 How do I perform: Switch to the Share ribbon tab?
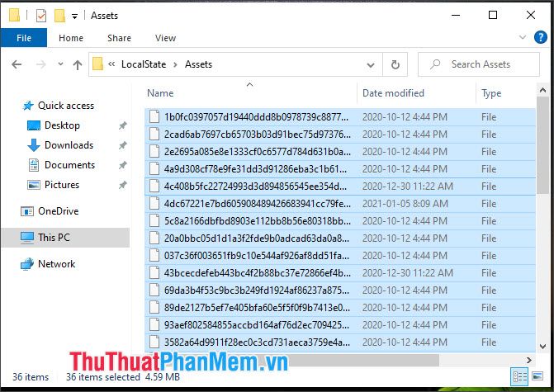click(x=119, y=38)
